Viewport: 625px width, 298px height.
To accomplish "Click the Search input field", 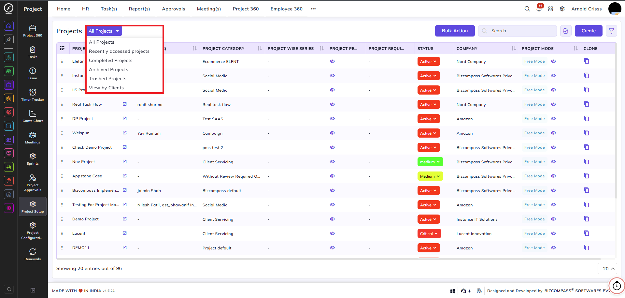I will coord(518,31).
